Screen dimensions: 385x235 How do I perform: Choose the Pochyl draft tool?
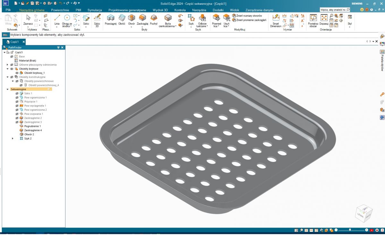154,19
